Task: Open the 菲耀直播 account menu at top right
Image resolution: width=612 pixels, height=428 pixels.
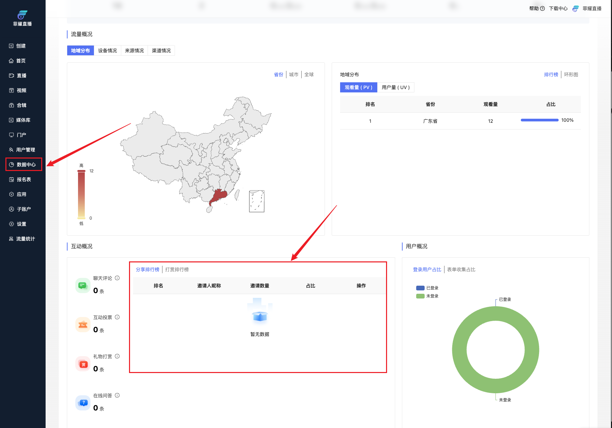Action: click(591, 8)
